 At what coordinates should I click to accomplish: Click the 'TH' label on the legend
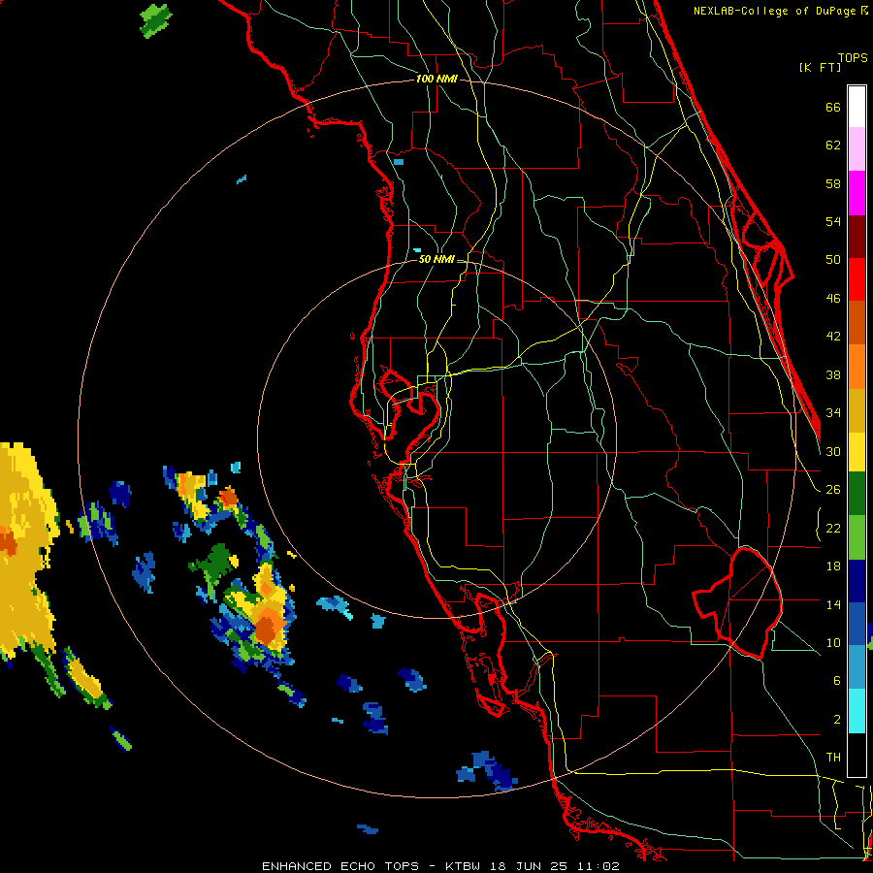coord(833,758)
